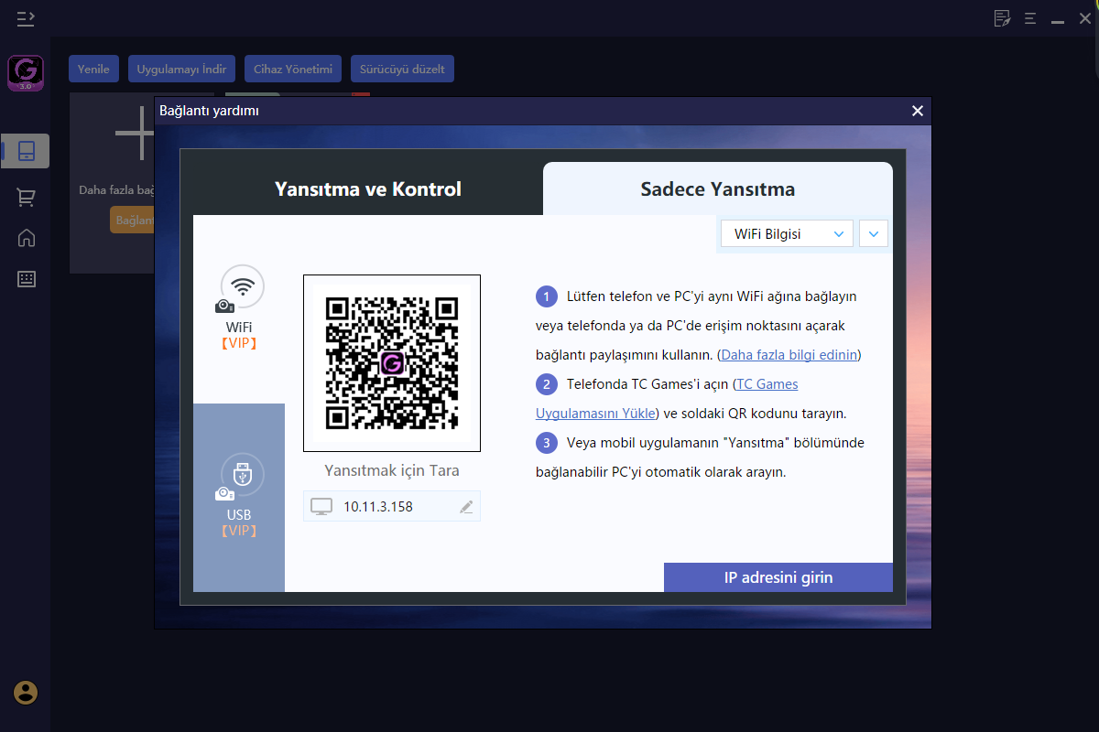1099x732 pixels.
Task: Click the VIP label under USB
Action: (239, 531)
